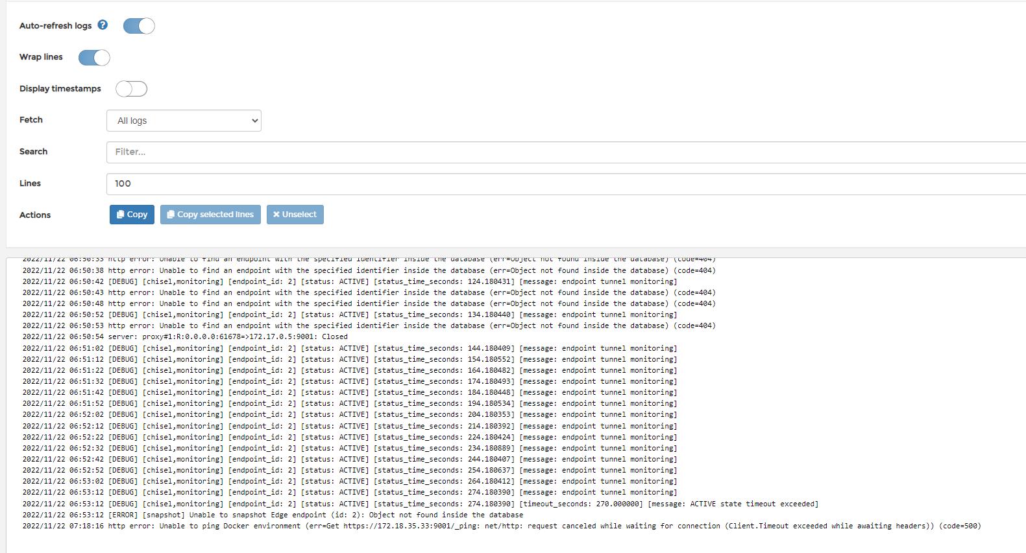This screenshot has width=1026, height=553.
Task: Select the proxy#1 Closed server log line
Action: click(185, 336)
